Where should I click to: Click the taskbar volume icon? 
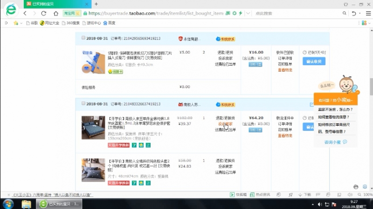[x=320, y=204]
